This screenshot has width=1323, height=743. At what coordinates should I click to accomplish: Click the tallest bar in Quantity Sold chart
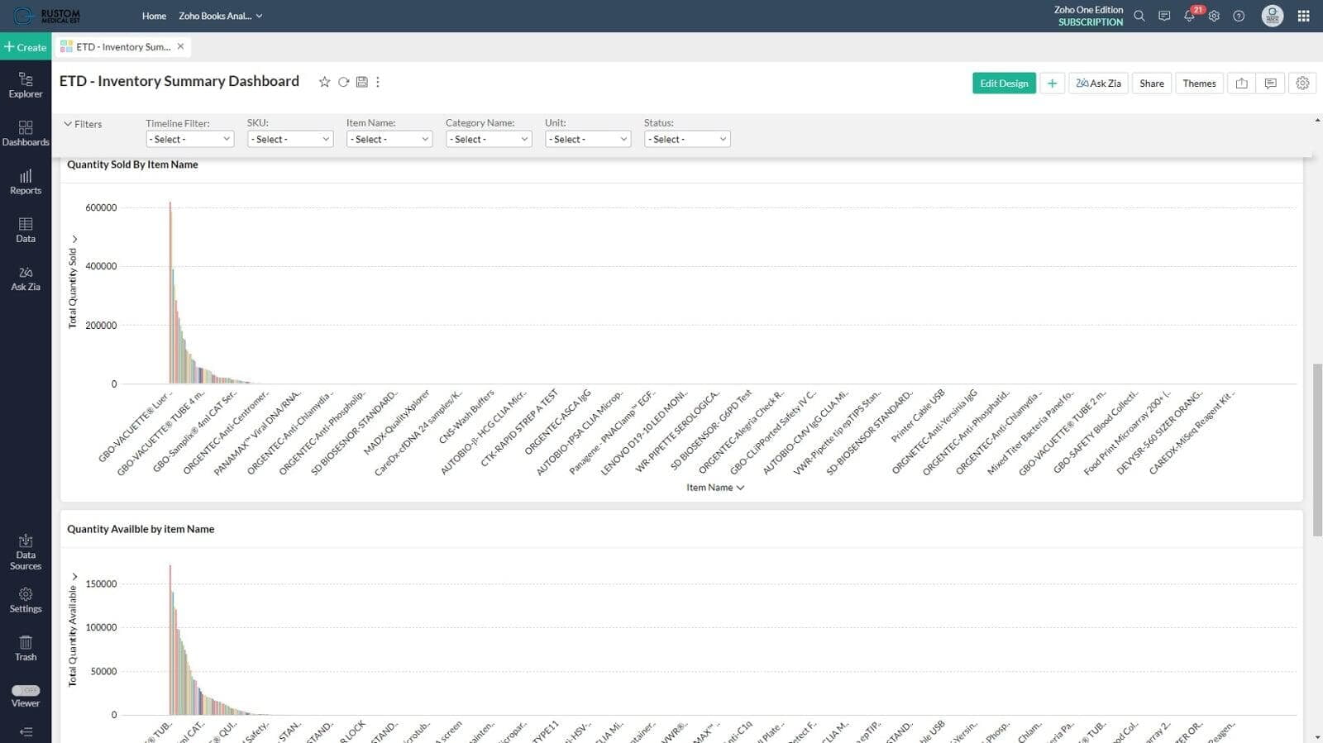point(170,293)
